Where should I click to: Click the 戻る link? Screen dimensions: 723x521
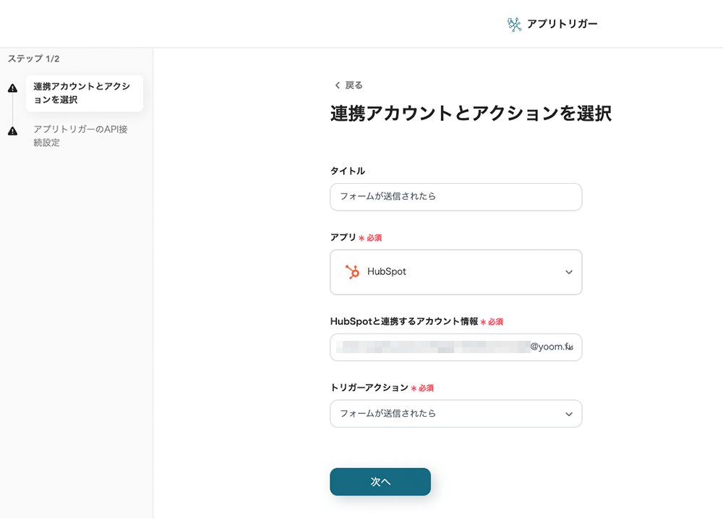[x=354, y=85]
